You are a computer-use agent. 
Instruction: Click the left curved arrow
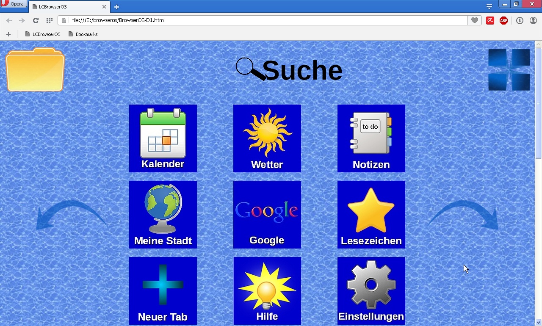[71, 215]
